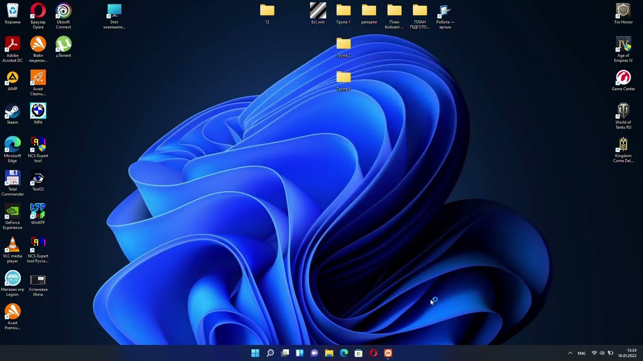
Task: Open the Widgets panel from taskbar
Action: click(300, 353)
